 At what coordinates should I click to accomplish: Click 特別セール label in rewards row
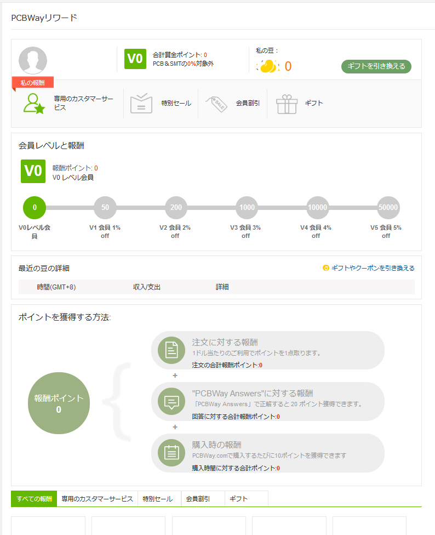pyautogui.click(x=176, y=103)
